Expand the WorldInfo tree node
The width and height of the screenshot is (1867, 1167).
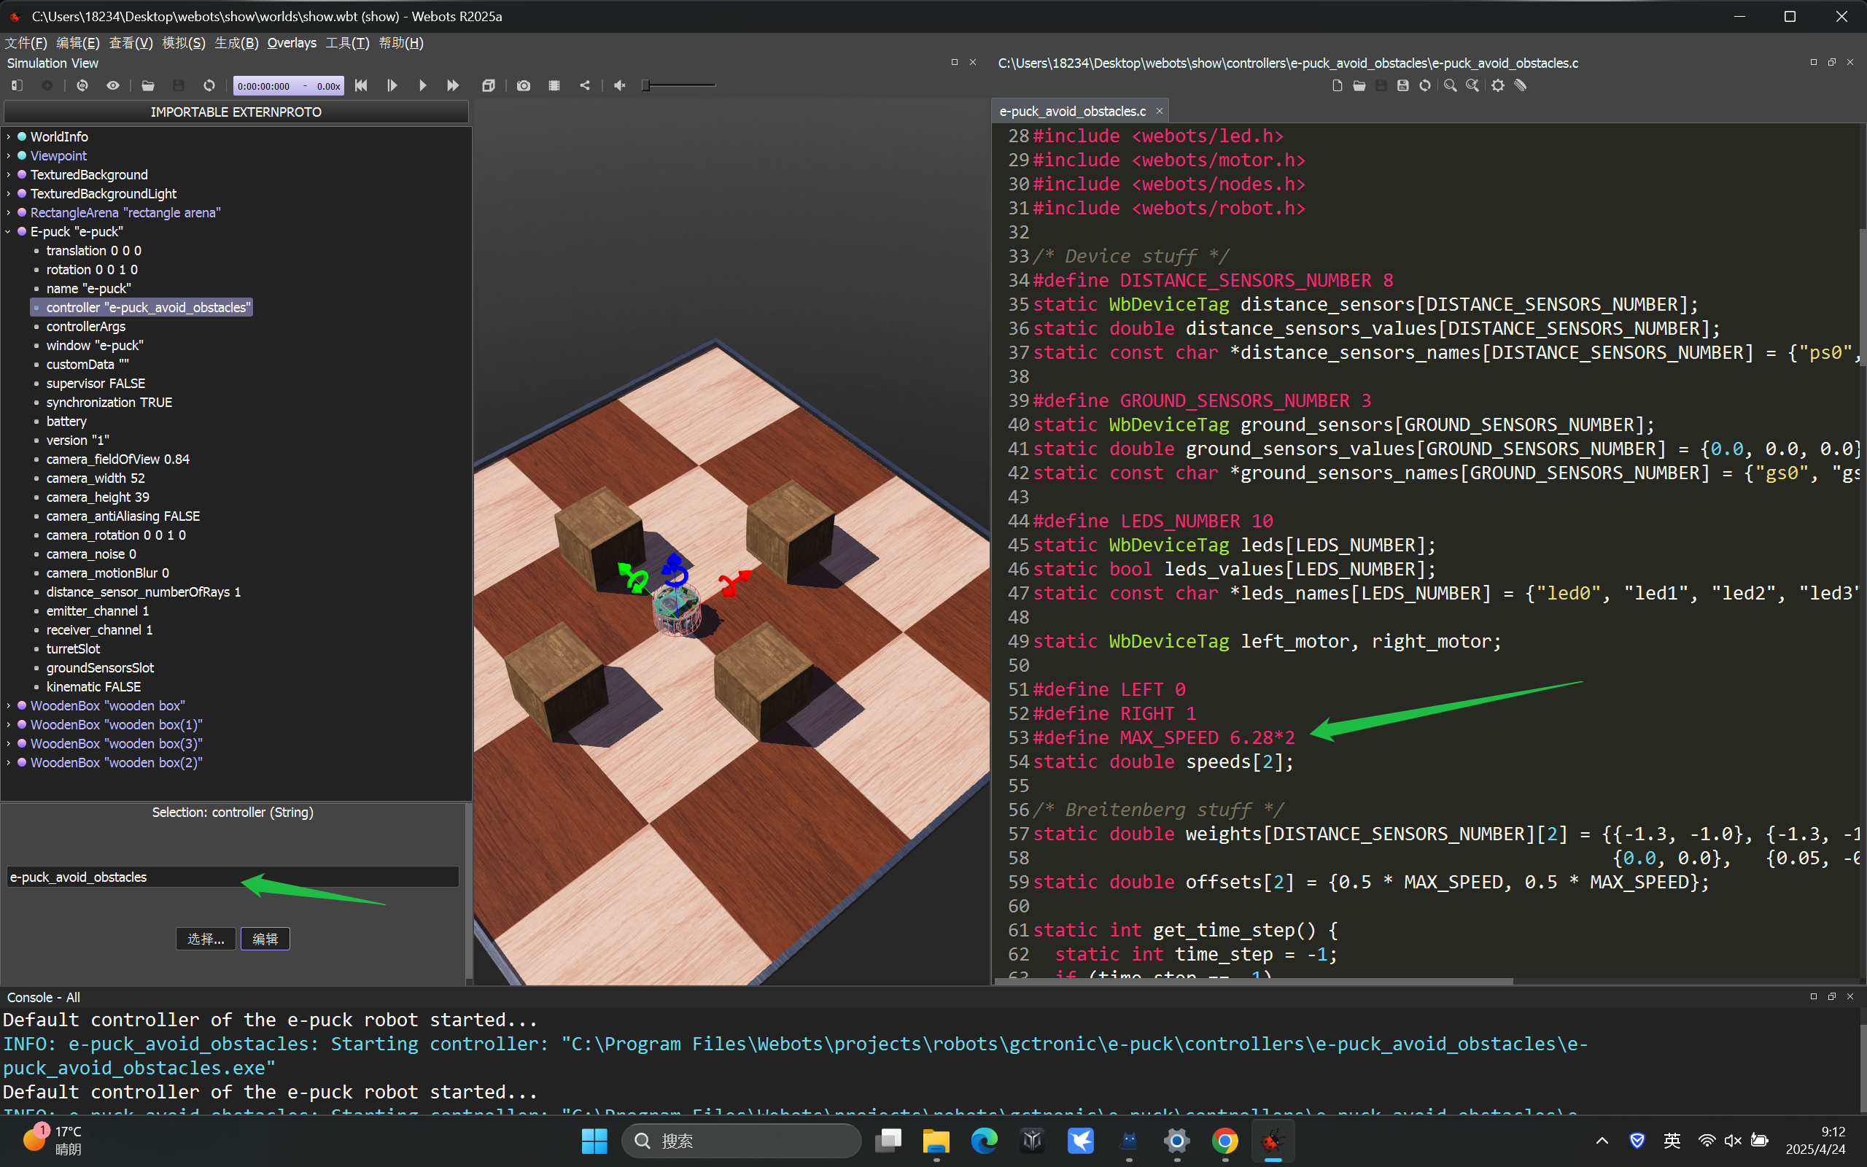(9, 136)
